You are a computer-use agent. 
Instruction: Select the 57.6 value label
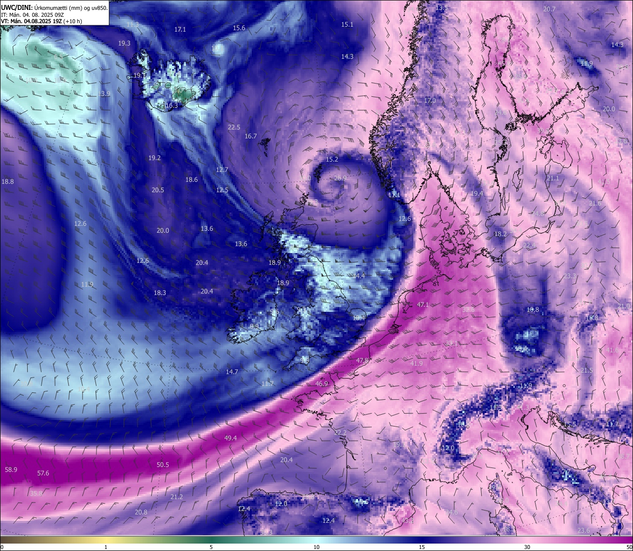pos(43,473)
